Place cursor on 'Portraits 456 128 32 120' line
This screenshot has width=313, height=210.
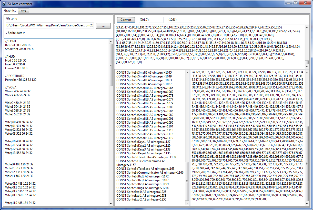click(x=21, y=80)
